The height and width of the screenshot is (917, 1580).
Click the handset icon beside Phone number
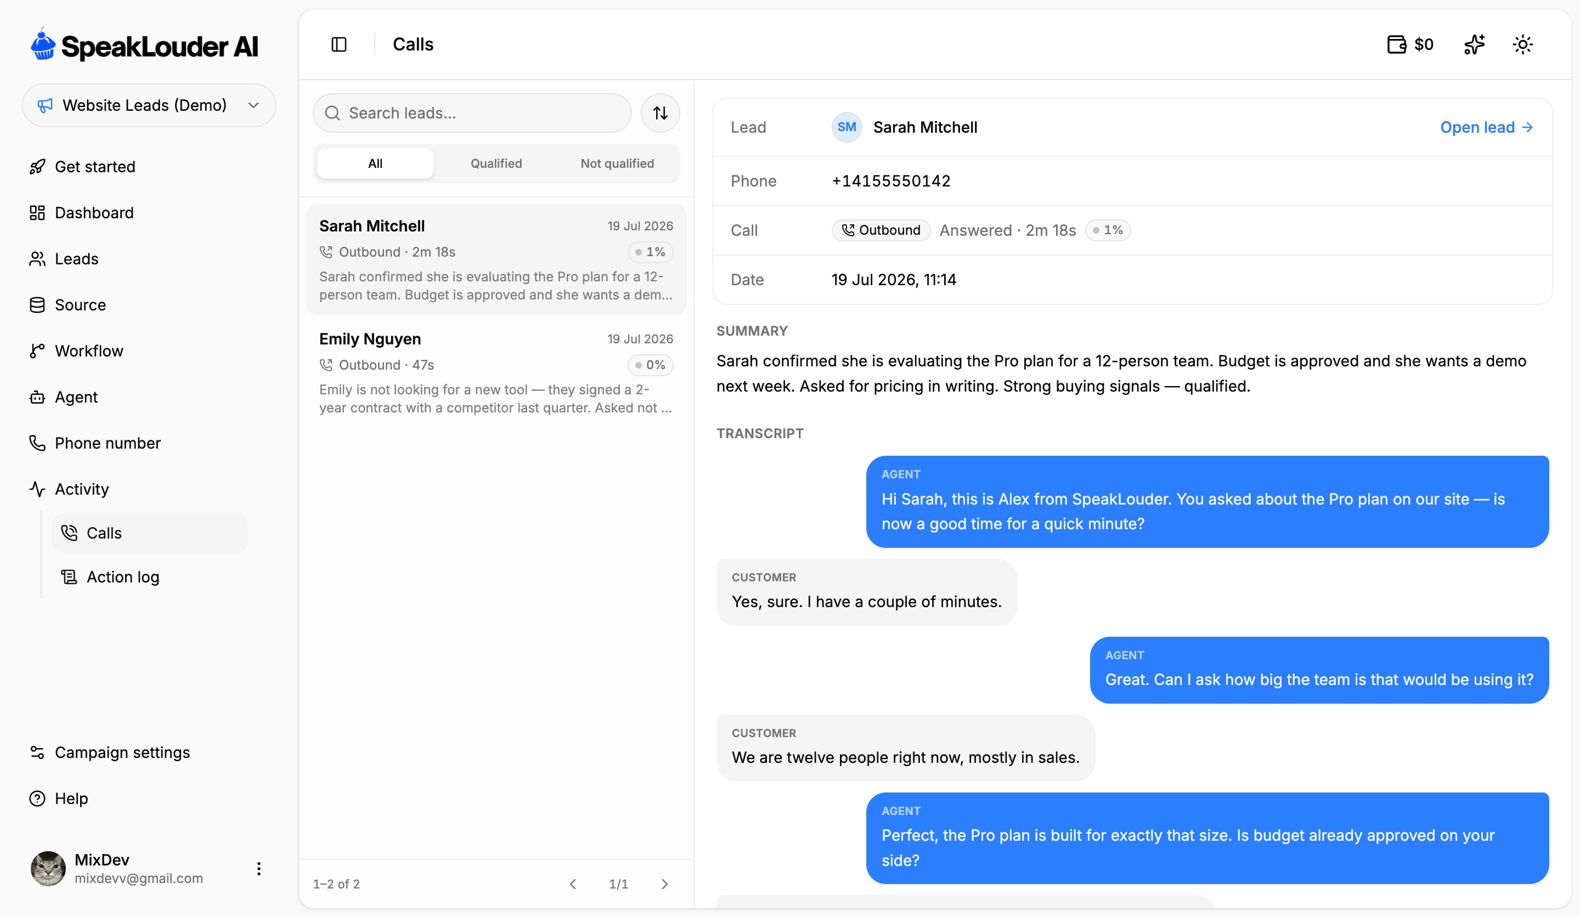(x=37, y=443)
